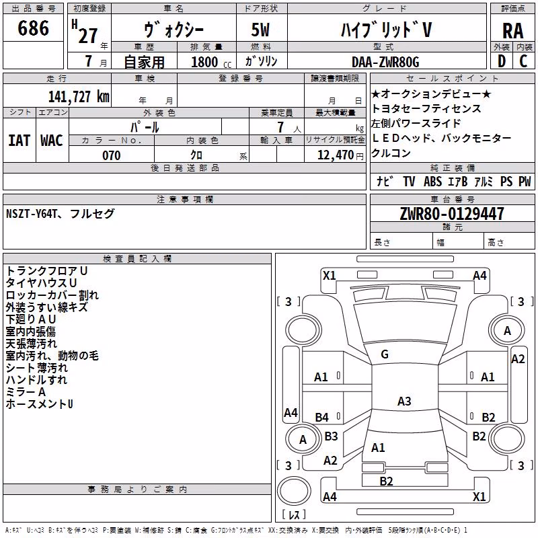Click PW in genuine equipment
The width and height of the screenshot is (538, 538).
tap(525, 181)
